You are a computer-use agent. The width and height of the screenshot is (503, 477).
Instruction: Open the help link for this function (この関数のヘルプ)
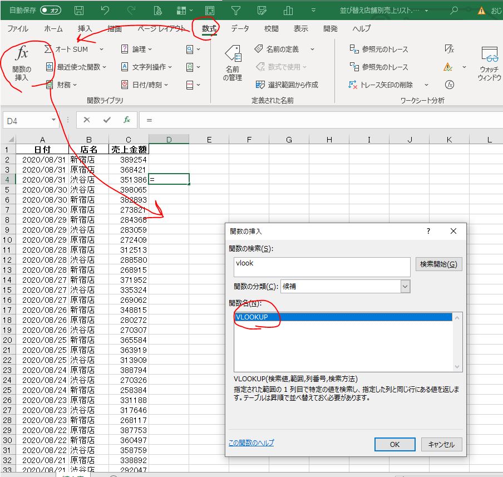(x=251, y=443)
